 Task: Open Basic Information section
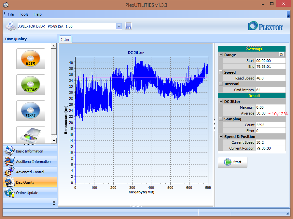tap(30, 151)
